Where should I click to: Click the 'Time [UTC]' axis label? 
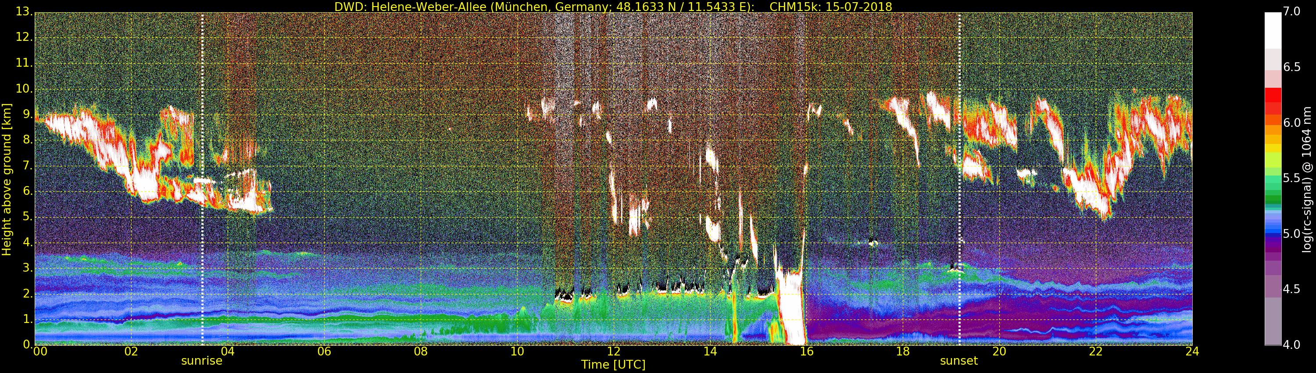[x=613, y=365]
